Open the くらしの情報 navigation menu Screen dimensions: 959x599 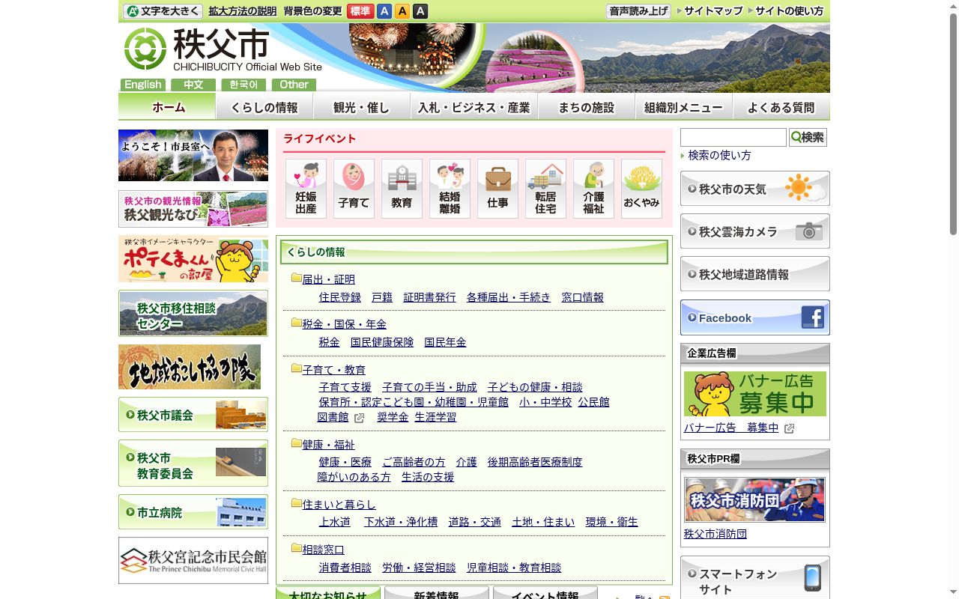click(264, 107)
